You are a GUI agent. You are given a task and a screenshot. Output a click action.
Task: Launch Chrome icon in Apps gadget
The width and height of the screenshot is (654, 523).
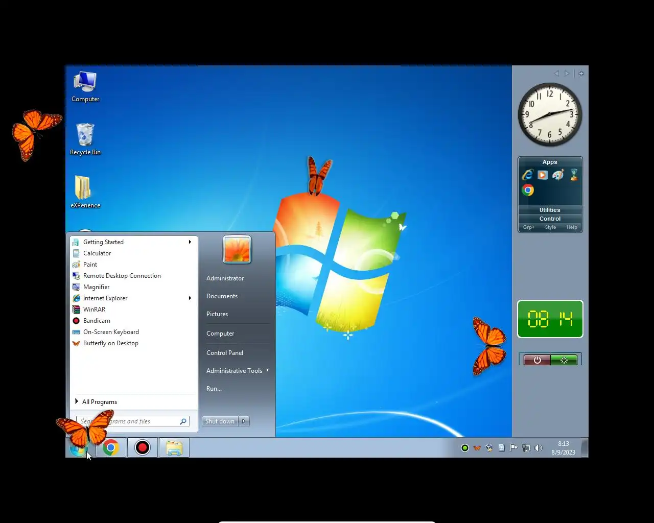click(x=528, y=190)
